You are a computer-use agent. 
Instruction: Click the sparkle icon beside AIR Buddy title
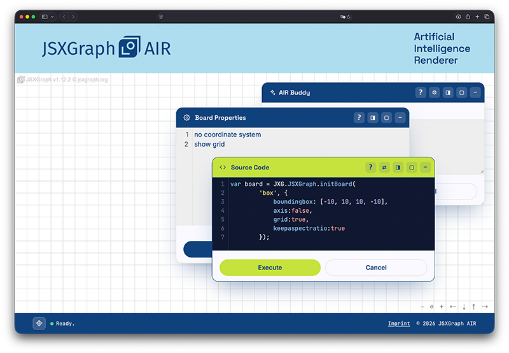pos(273,92)
